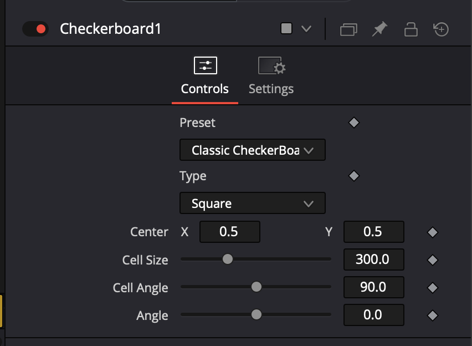Click the versions (stacked windows) icon
This screenshot has width=472, height=346.
[348, 29]
